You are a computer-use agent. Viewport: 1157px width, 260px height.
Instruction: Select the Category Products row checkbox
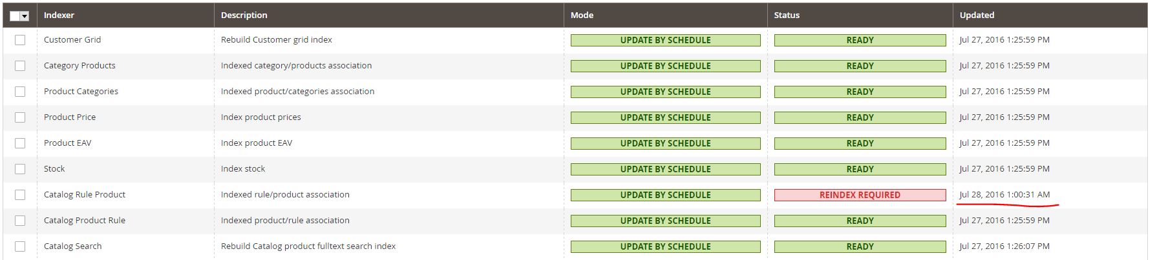tap(20, 66)
